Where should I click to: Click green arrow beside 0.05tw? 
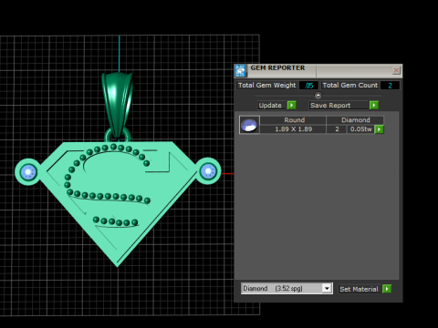(x=379, y=129)
